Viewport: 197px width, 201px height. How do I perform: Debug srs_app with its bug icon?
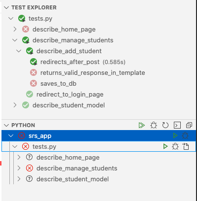coord(185,135)
